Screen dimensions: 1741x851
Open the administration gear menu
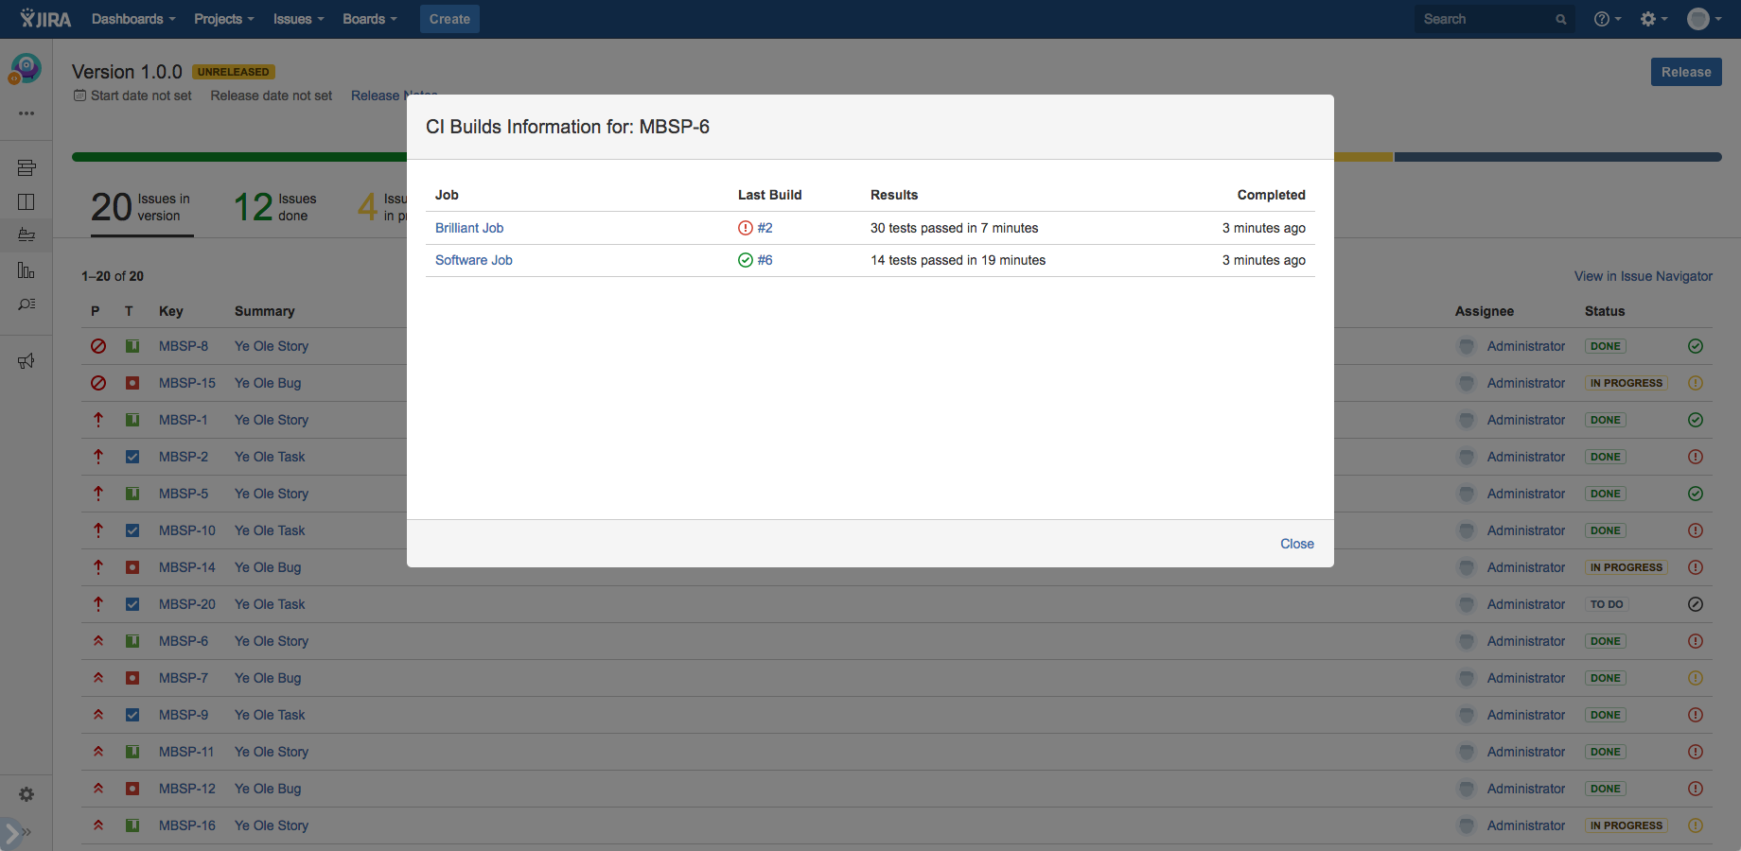1653,19
